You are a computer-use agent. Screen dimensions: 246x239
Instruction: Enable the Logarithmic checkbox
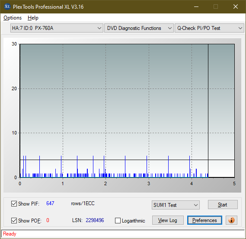(118, 221)
